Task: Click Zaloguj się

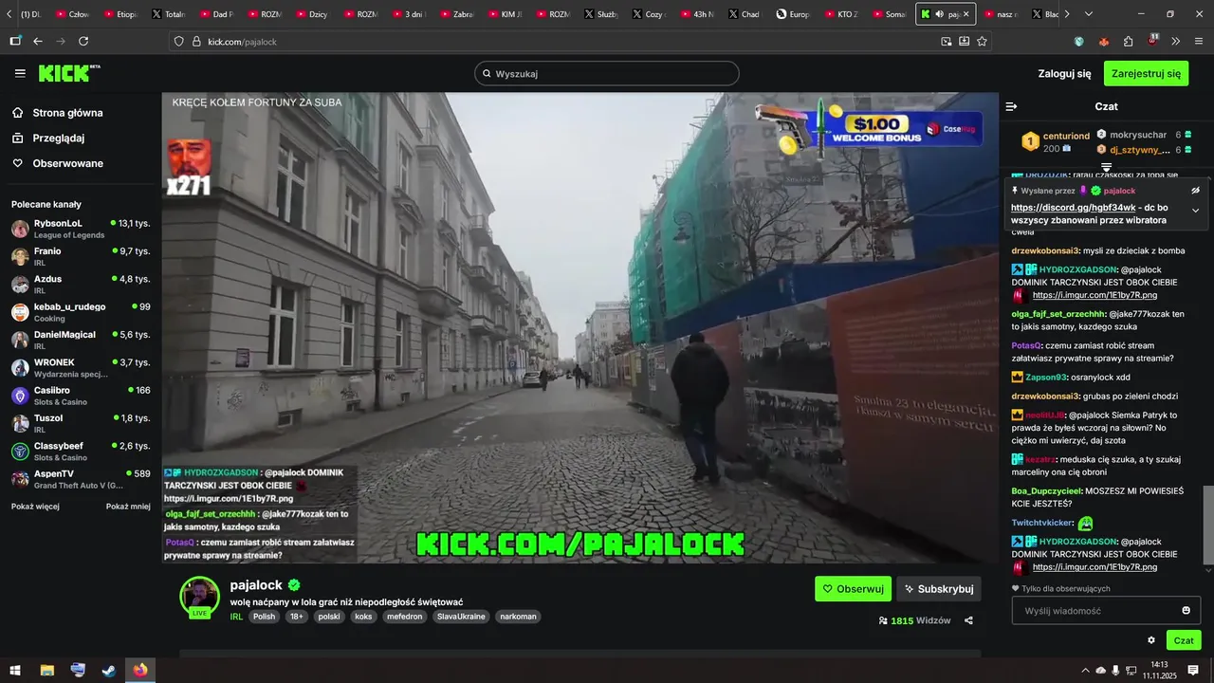Action: [1064, 73]
